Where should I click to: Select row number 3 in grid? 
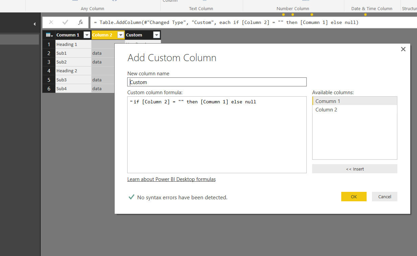click(x=49, y=62)
